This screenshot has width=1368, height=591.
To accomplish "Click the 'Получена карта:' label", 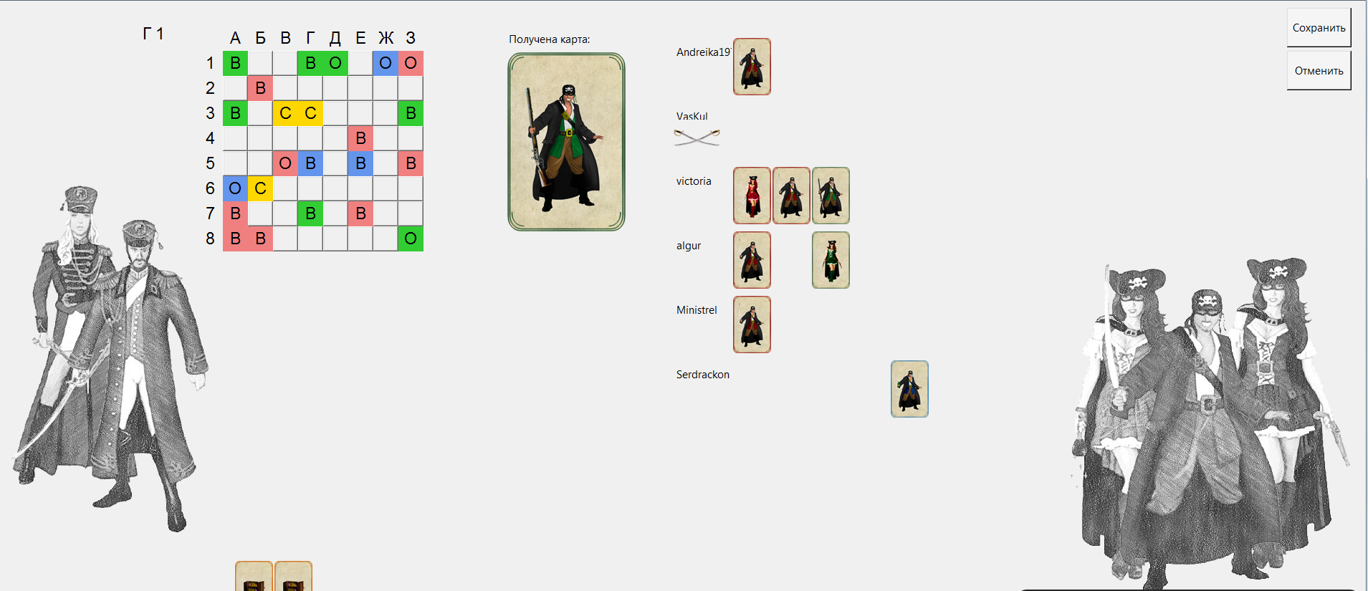I will [x=550, y=39].
